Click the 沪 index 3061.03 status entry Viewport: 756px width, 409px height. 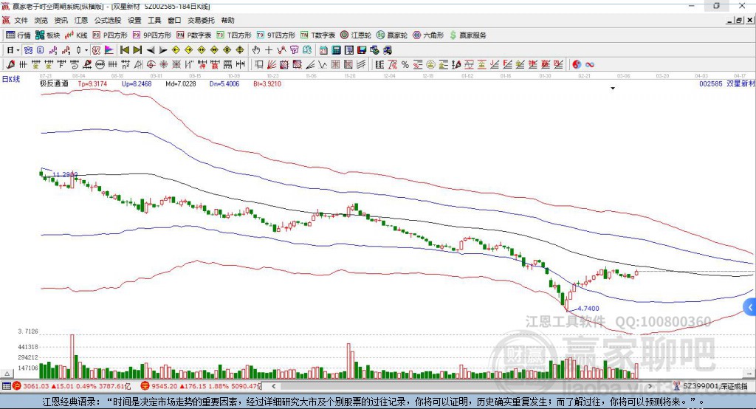coord(72,386)
